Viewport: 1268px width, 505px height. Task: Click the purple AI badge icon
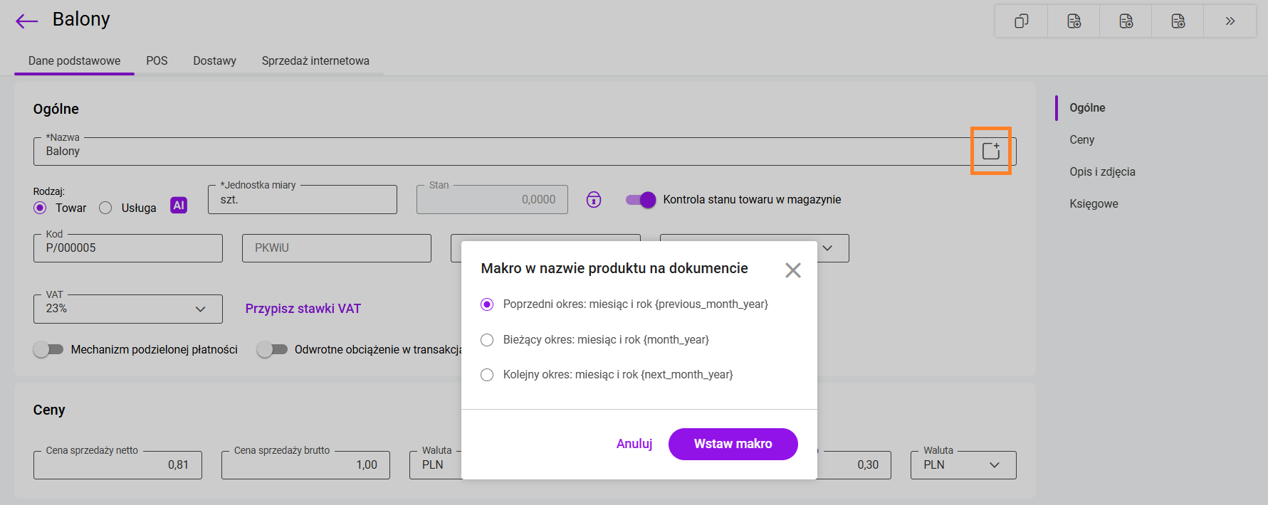click(x=179, y=206)
